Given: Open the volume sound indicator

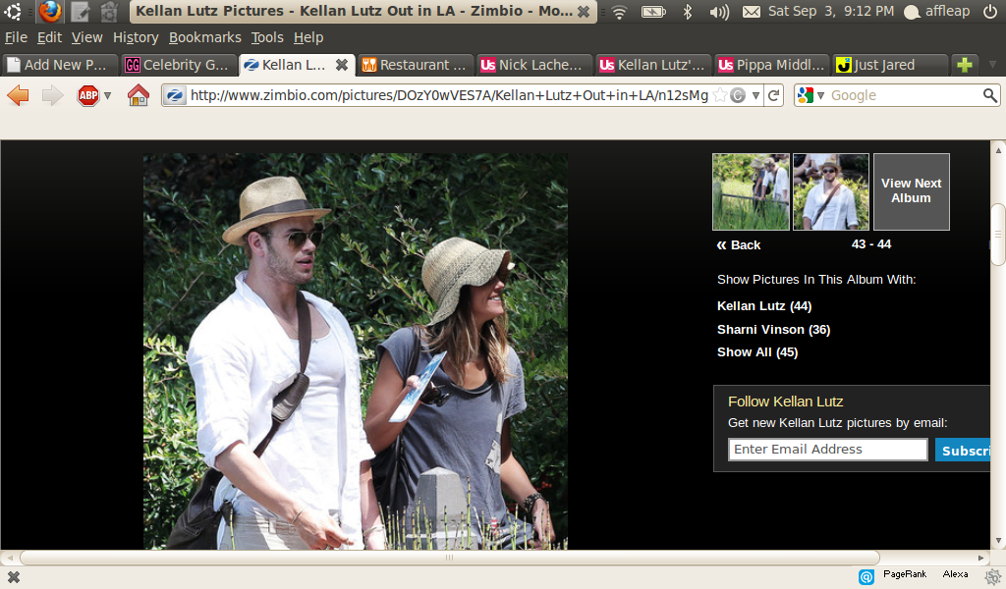Looking at the screenshot, I should coord(719,12).
